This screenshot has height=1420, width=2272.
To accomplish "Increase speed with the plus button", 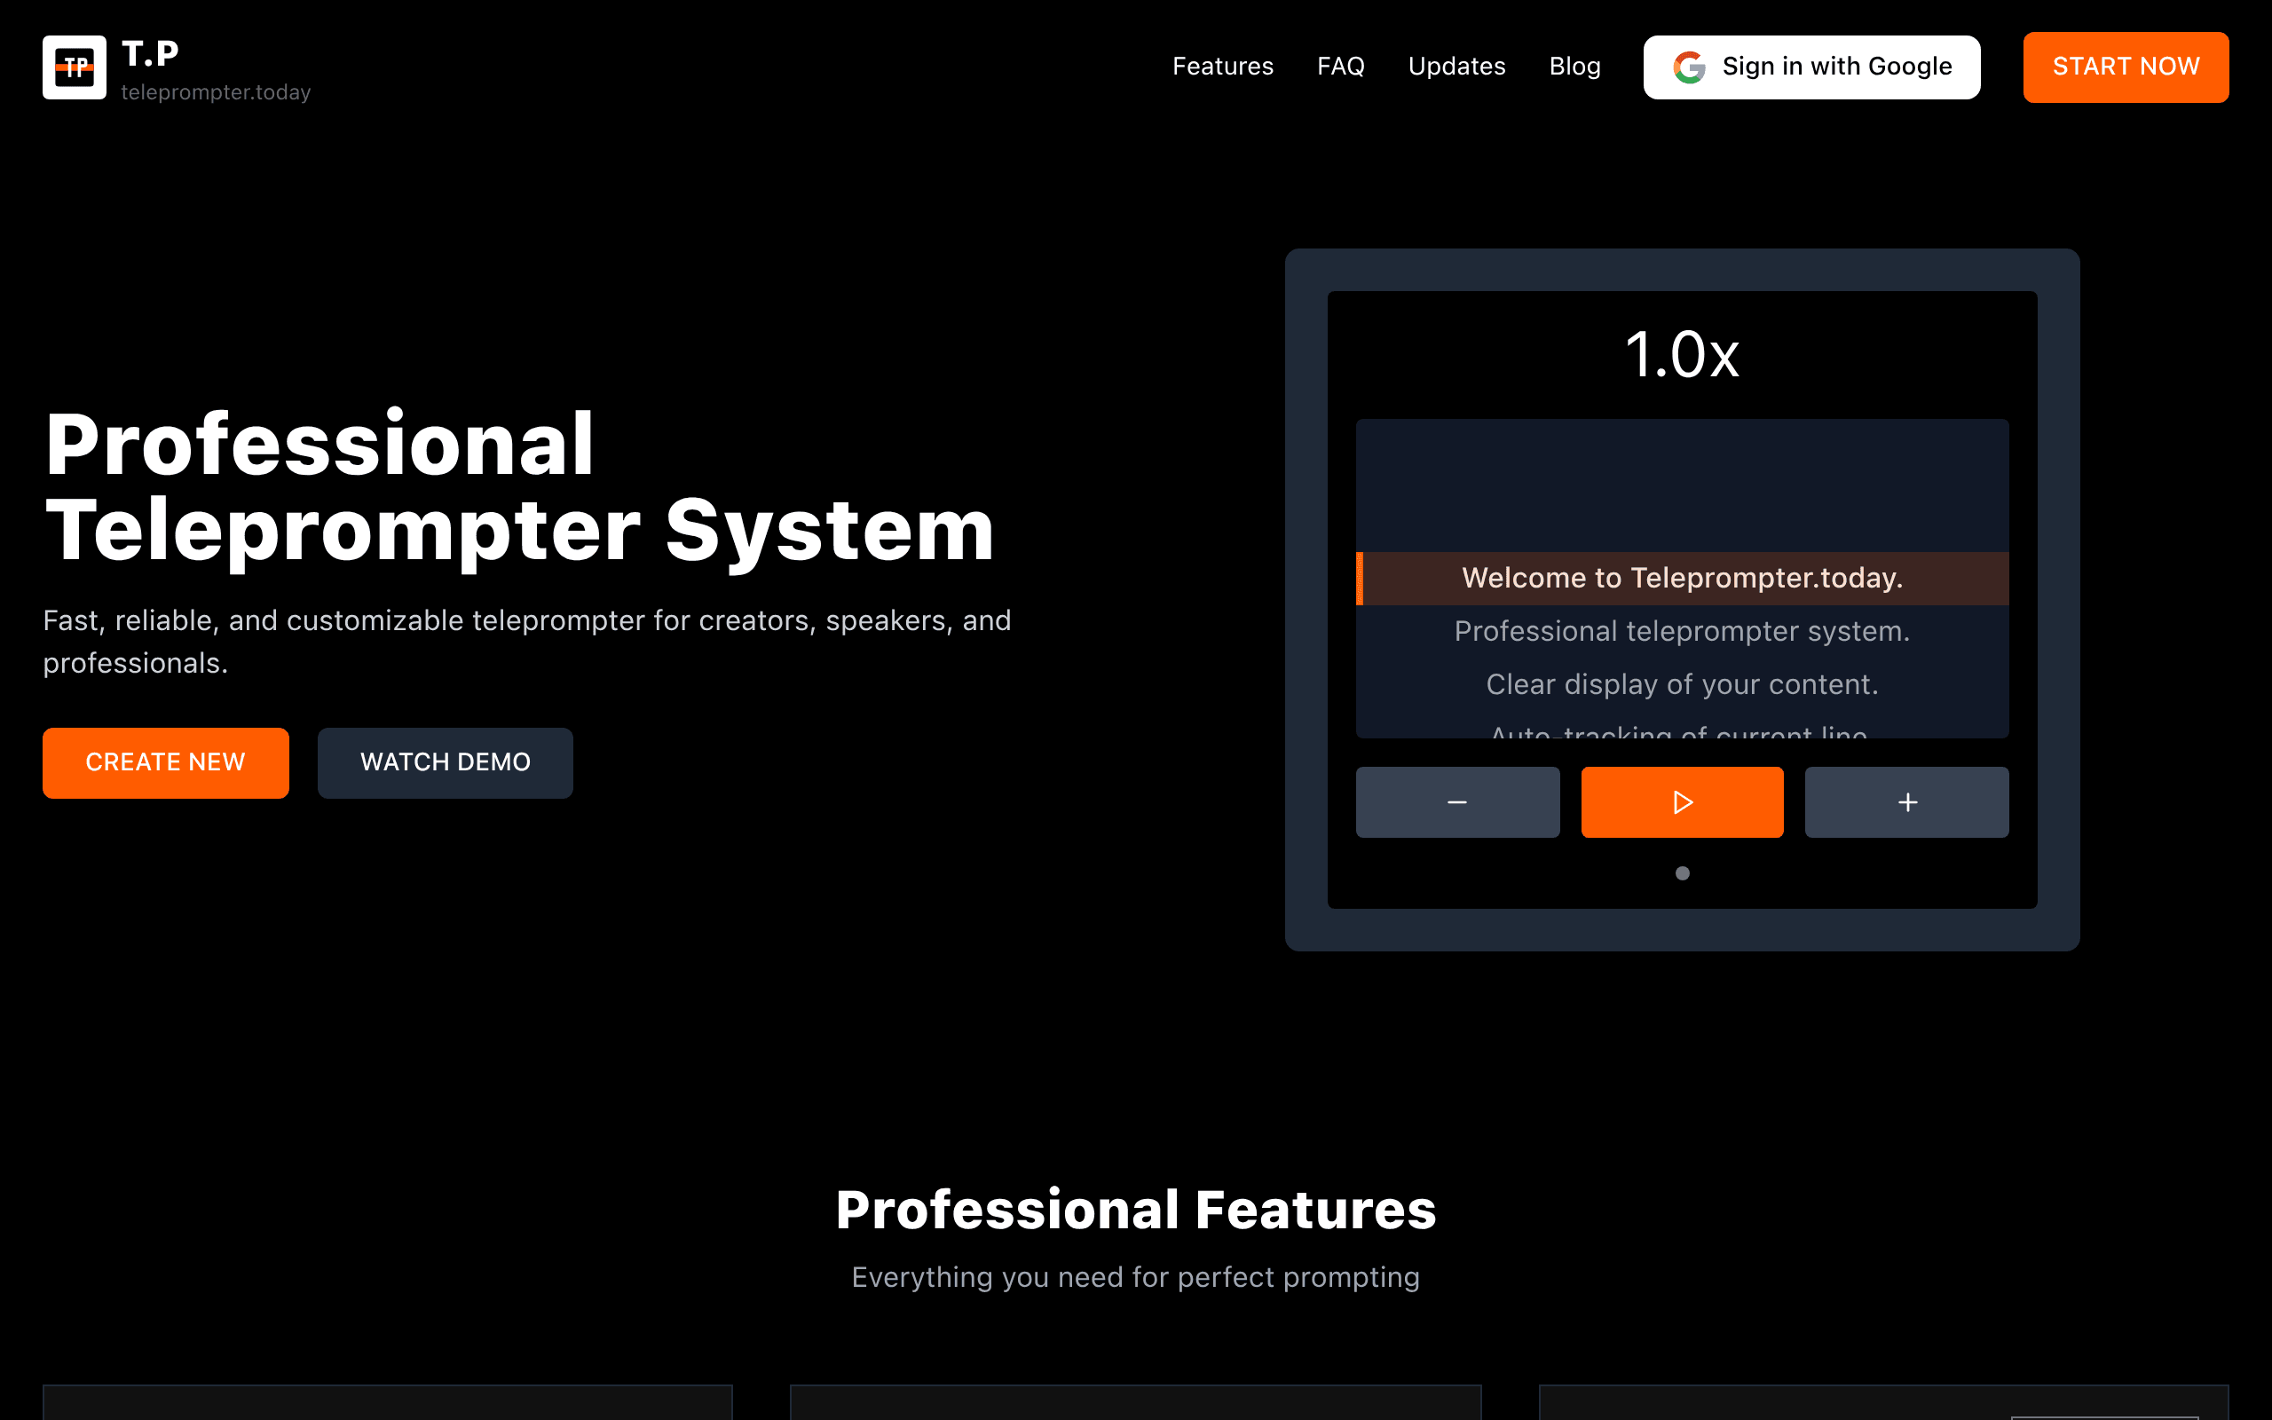I will click(1906, 802).
